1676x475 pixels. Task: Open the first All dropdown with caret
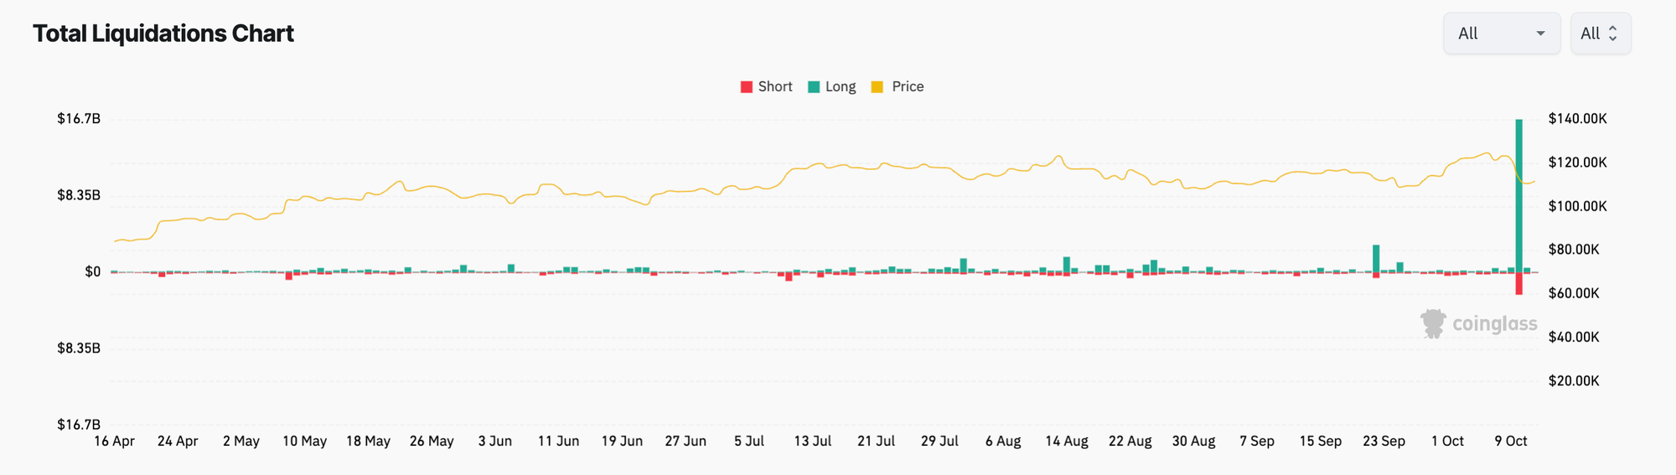[x=1501, y=34]
